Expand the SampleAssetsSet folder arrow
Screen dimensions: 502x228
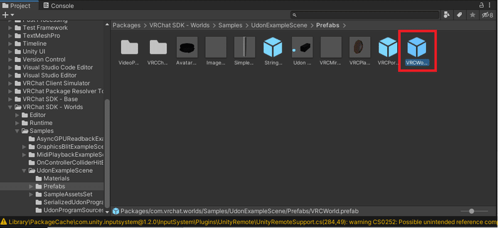tap(31, 194)
